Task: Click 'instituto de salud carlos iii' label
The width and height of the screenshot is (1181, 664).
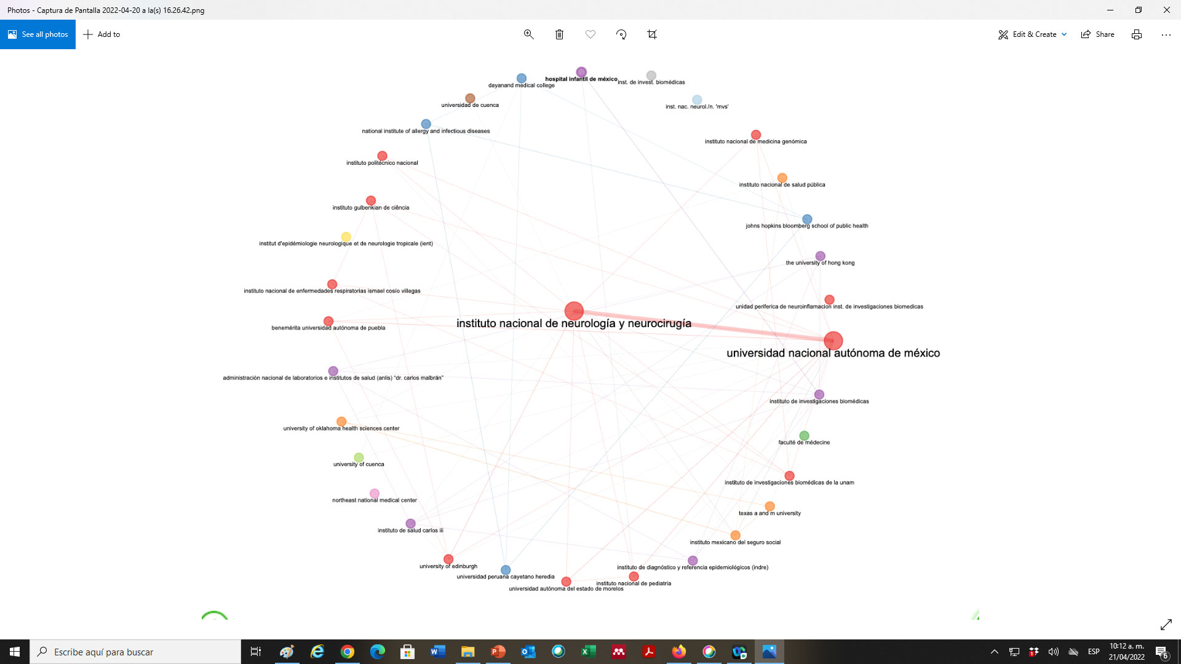Action: (410, 530)
